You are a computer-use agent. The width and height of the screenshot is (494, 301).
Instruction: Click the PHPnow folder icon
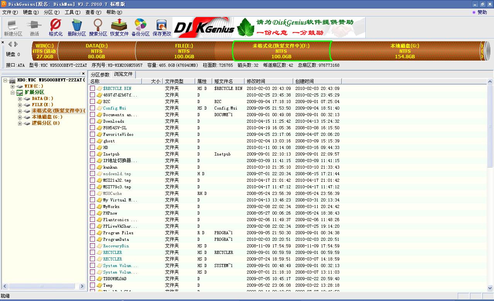tap(100, 213)
